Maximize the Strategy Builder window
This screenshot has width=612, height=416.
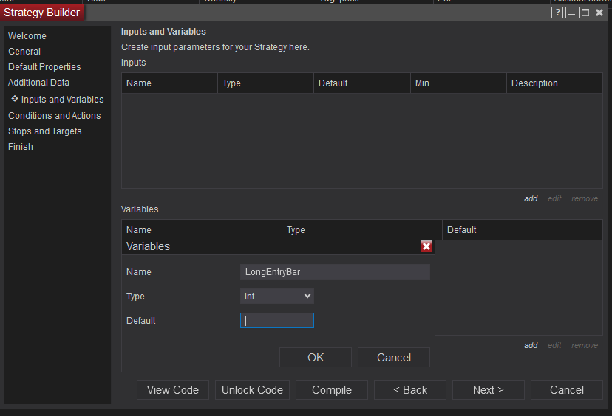click(585, 13)
